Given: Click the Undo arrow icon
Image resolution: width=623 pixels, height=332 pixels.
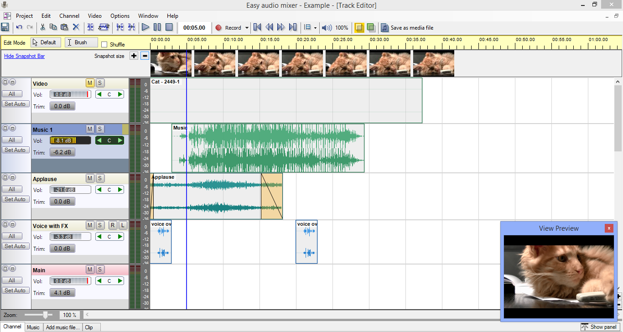Looking at the screenshot, I should 19,27.
